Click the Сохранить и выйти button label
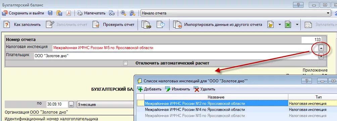This screenshot has width=337, height=121. click(26, 13)
